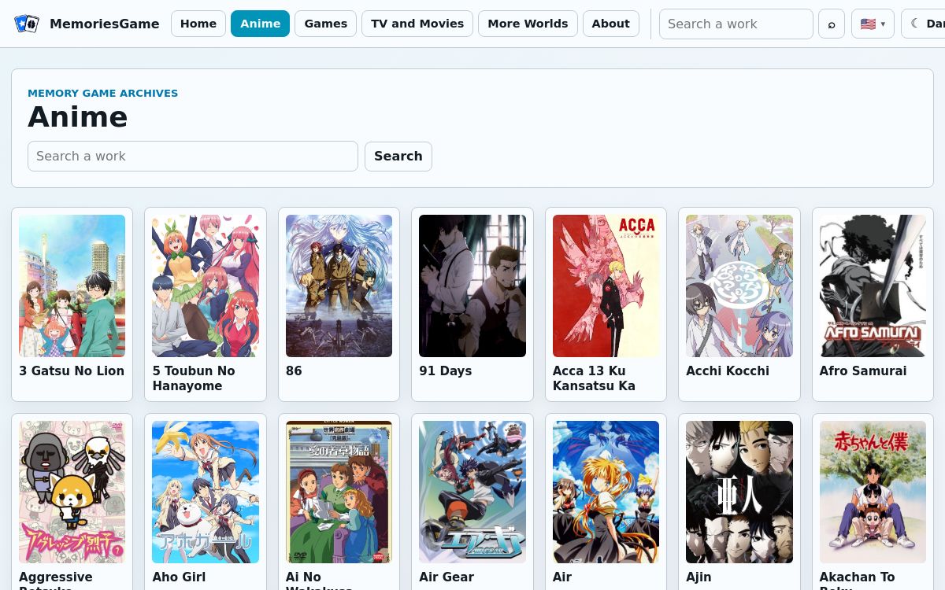Image resolution: width=945 pixels, height=590 pixels.
Task: Click the Memory Game Archives label
Action: pyautogui.click(x=103, y=93)
